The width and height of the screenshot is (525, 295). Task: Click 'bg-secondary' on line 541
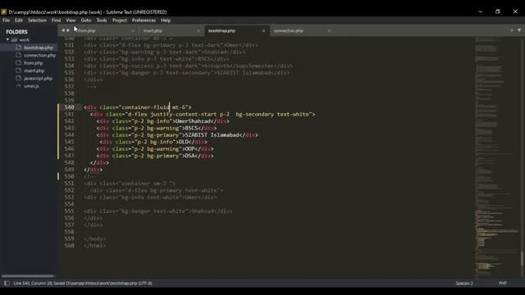[x=255, y=115]
